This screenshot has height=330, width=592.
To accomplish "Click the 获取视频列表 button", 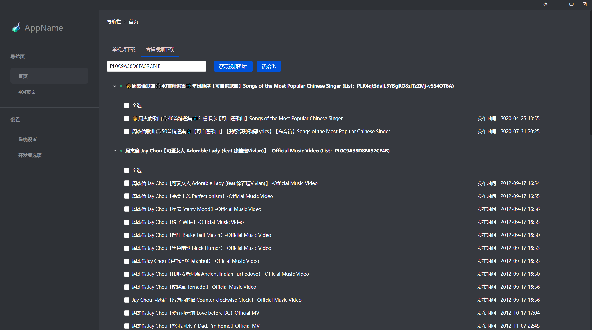I will pyautogui.click(x=233, y=66).
